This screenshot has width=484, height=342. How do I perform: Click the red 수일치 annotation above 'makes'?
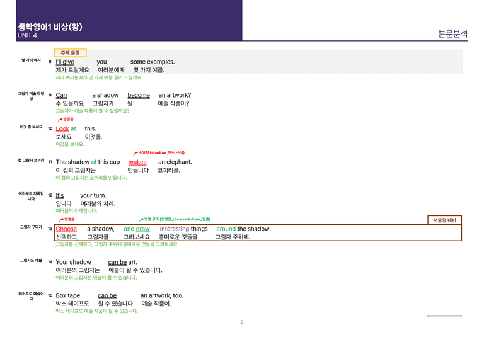click(x=159, y=152)
